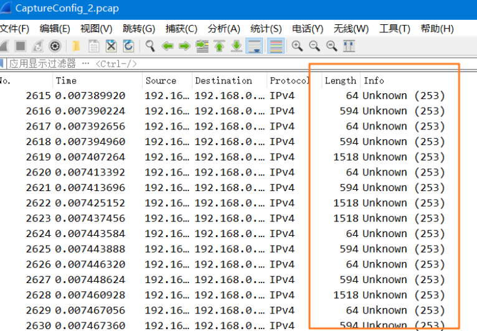Click the stop capture square icon
The width and height of the screenshot is (477, 331).
point(21,46)
